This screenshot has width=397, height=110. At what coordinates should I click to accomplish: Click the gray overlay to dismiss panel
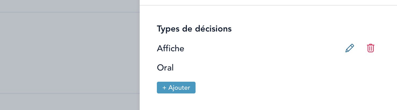point(70,53)
